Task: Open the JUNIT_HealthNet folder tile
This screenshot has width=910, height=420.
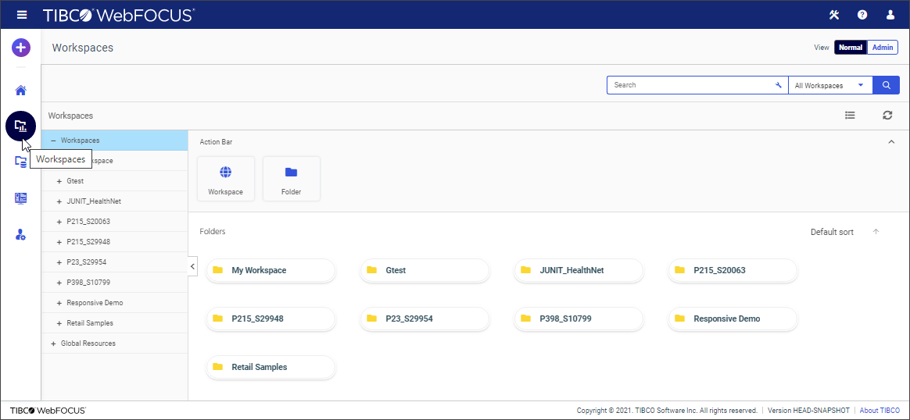Action: coord(579,270)
